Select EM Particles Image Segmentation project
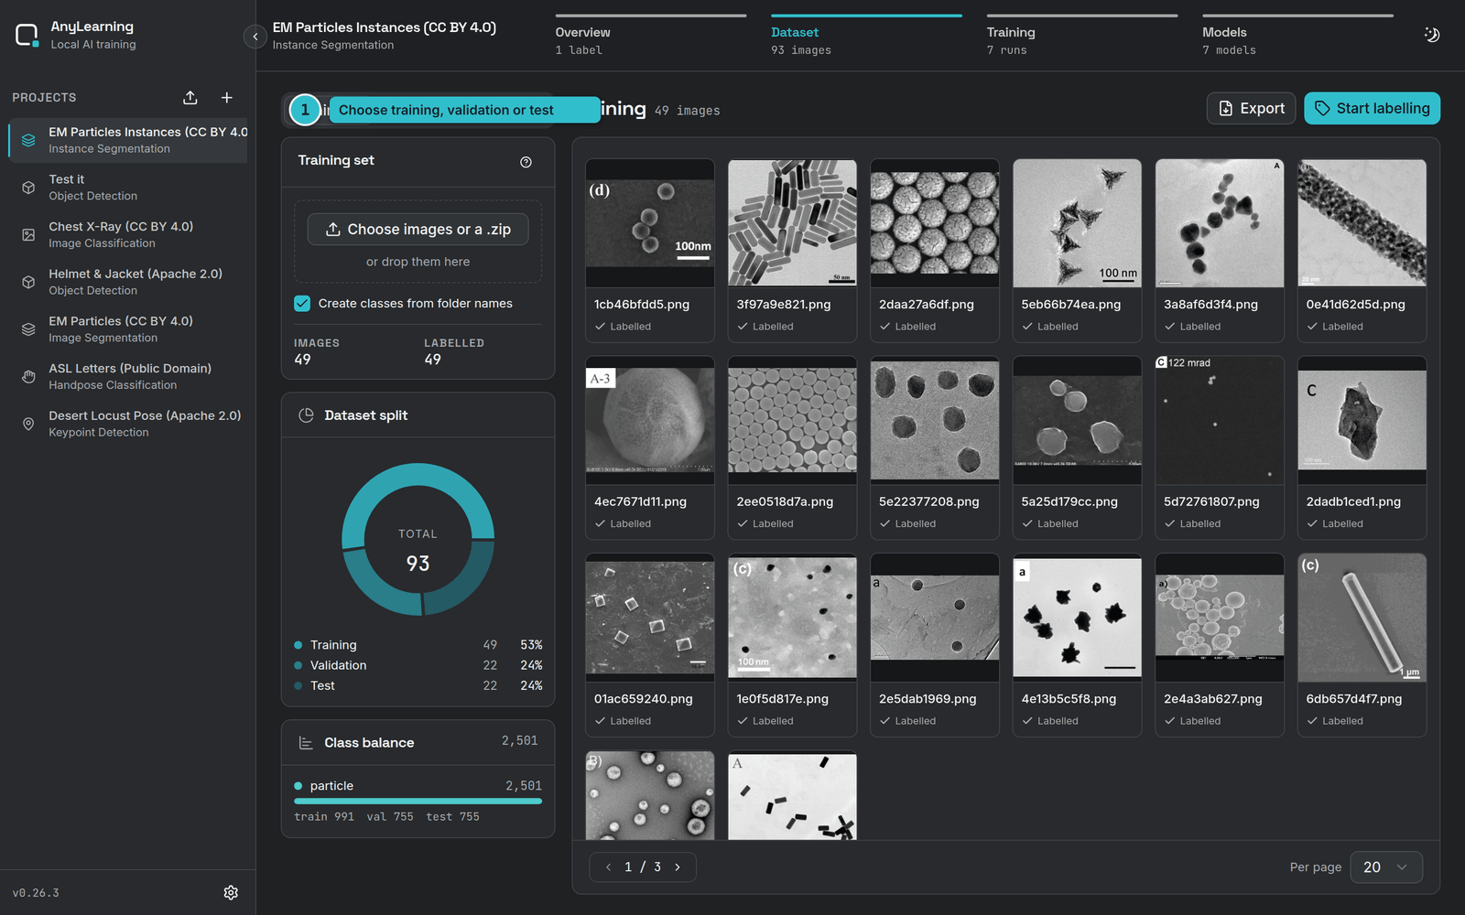 point(128,329)
